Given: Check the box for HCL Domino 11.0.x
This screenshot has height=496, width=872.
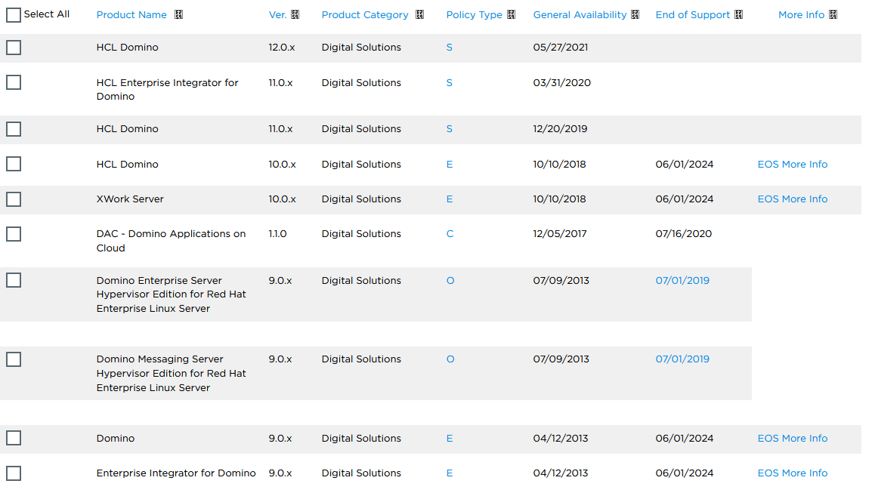Looking at the screenshot, I should tap(14, 129).
